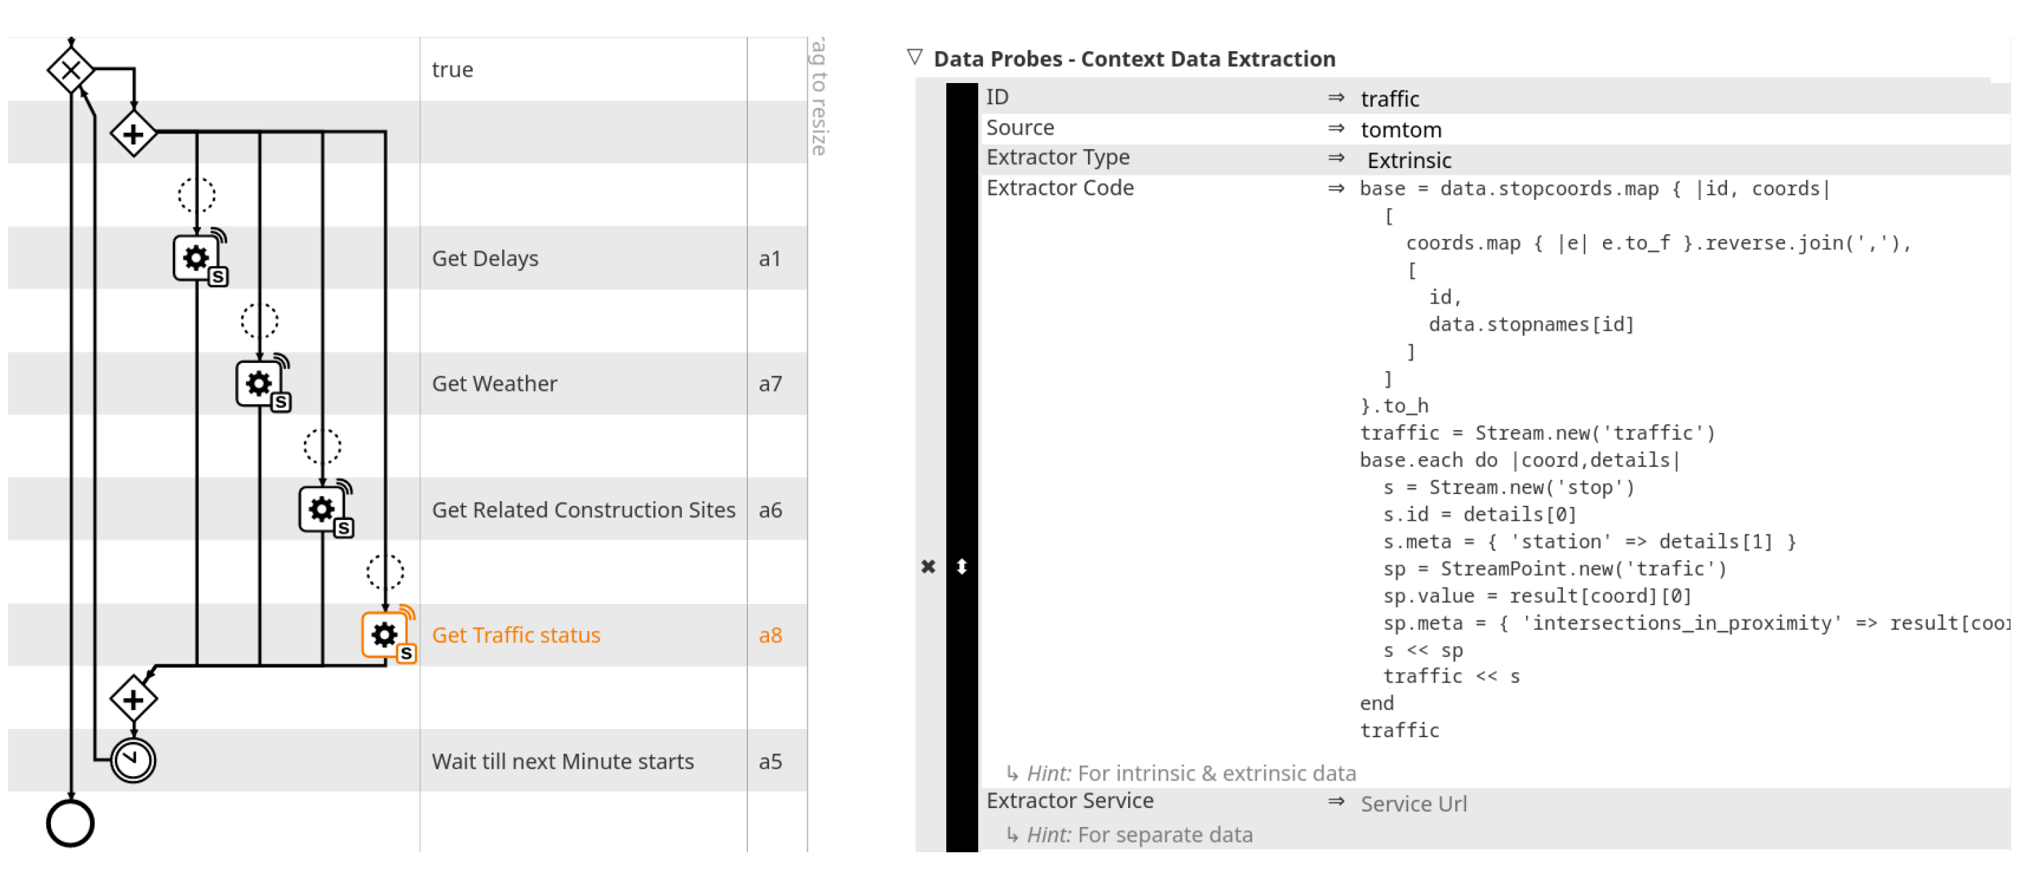
Task: Click the timer clock event icon
Action: point(133,760)
